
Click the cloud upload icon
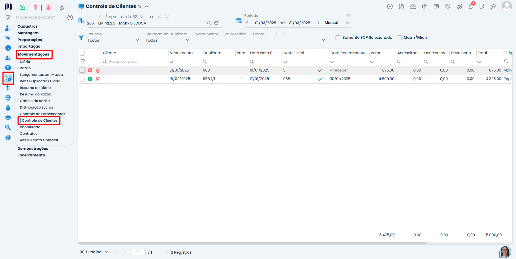click(x=413, y=7)
